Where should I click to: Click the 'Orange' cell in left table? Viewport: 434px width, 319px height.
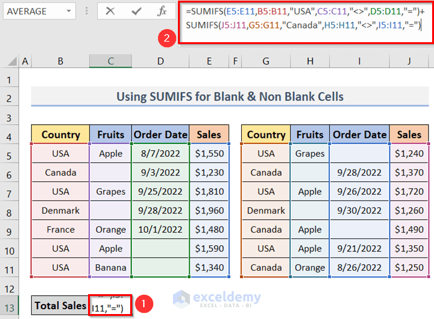click(x=111, y=230)
